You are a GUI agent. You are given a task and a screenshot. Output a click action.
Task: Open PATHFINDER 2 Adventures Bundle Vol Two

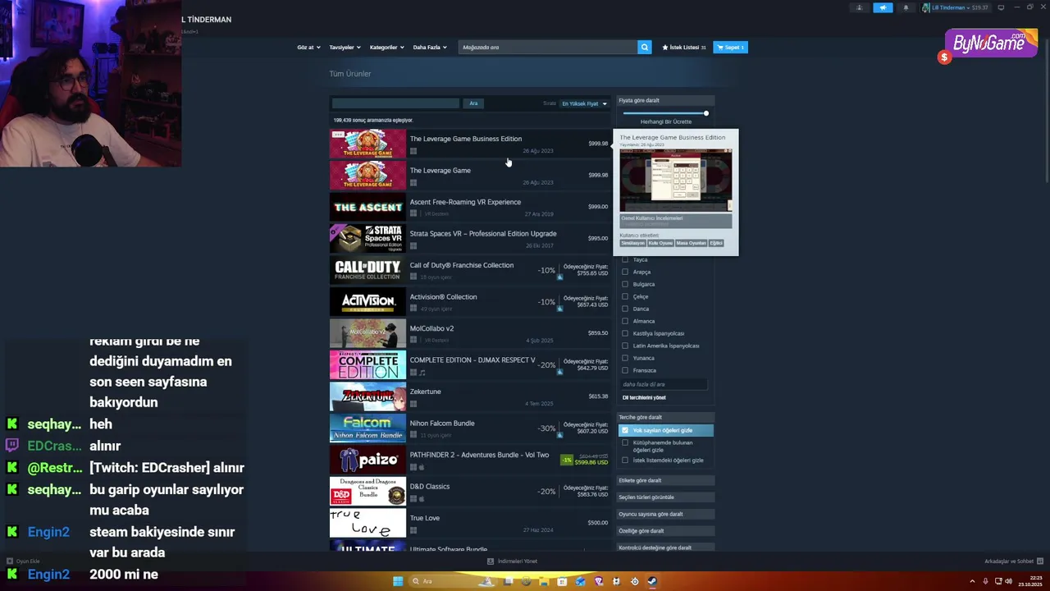pyautogui.click(x=470, y=460)
